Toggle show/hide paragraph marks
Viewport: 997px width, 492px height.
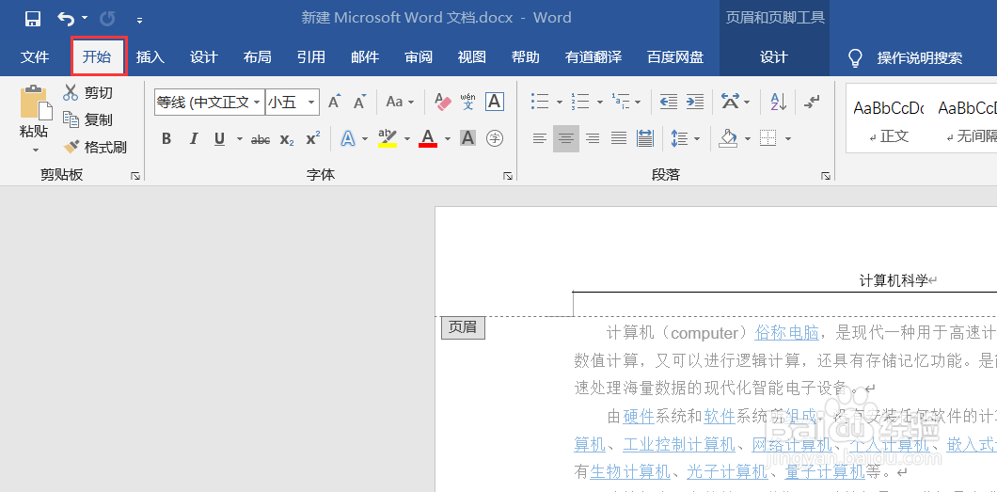coord(812,102)
